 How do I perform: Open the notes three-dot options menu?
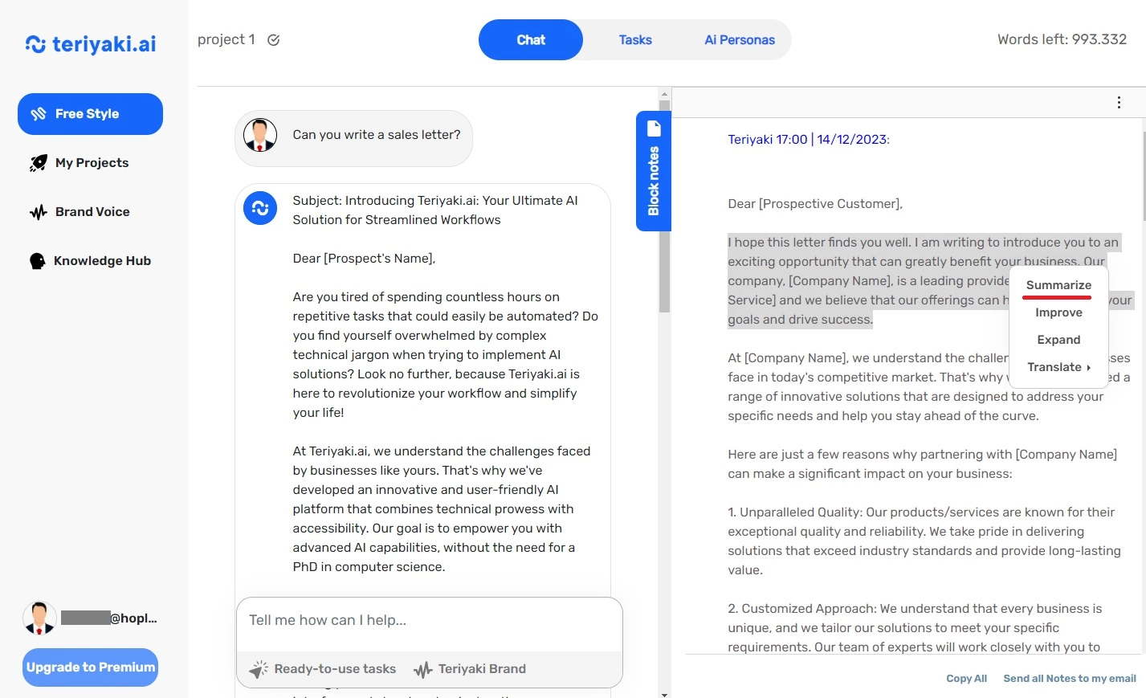click(x=1119, y=102)
